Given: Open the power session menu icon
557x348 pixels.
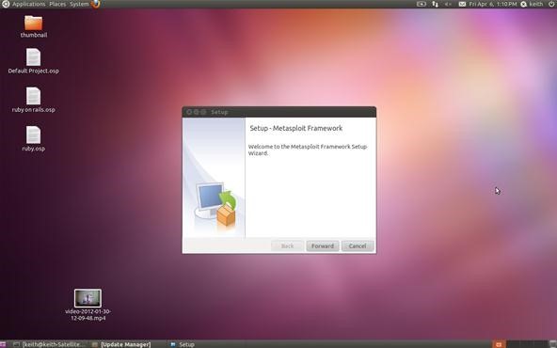Looking at the screenshot, I should 552,5.
